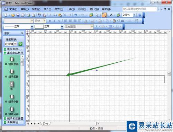This screenshot has height=132, width=173.
Task: Click the Open folder icon
Action: point(13,15)
